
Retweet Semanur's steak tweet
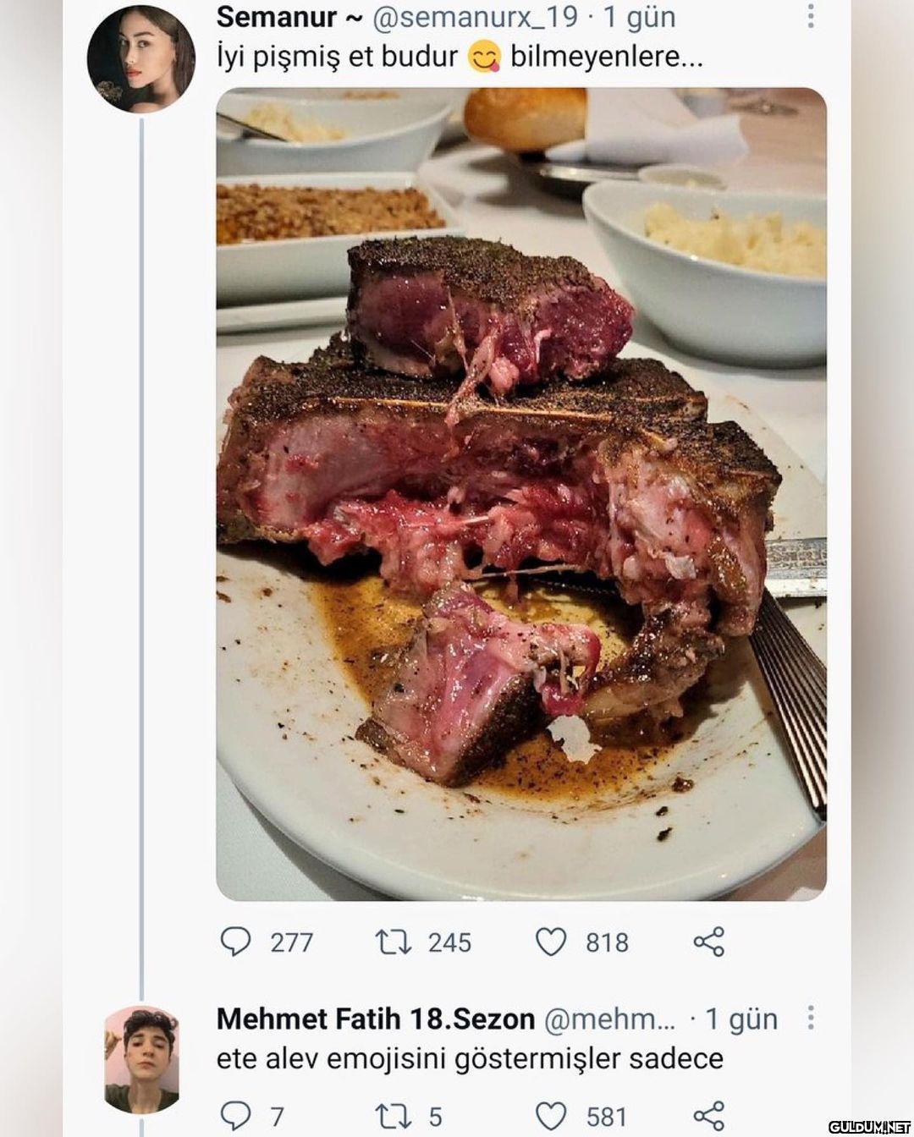(391, 942)
